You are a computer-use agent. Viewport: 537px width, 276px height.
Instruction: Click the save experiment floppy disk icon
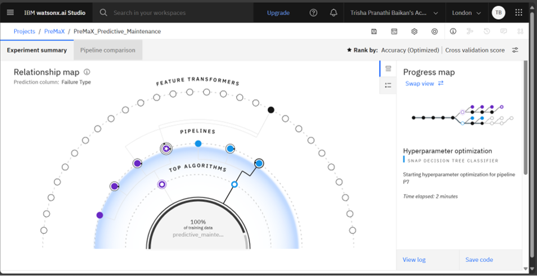(374, 31)
